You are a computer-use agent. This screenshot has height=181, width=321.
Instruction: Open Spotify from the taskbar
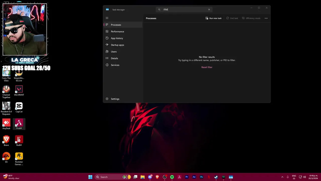(x=172, y=177)
